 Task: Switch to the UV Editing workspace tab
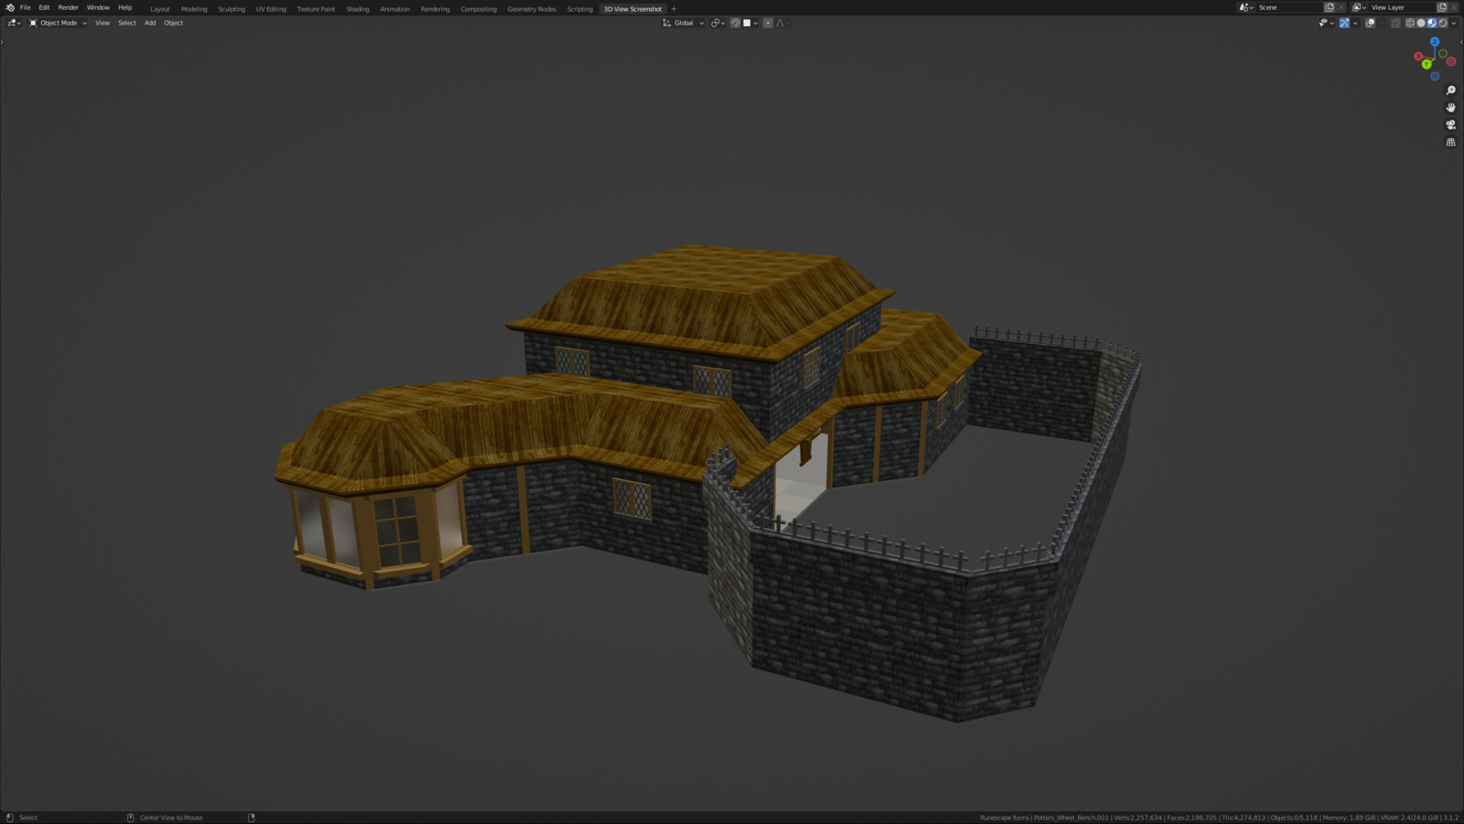(x=271, y=9)
